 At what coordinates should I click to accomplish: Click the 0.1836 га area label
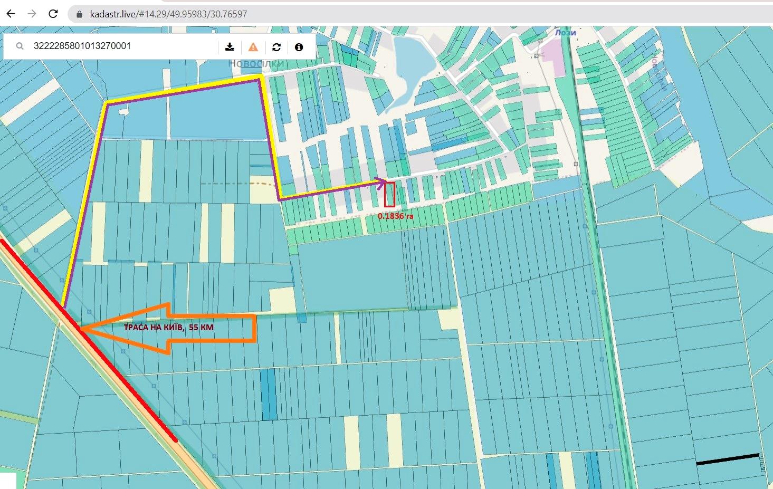coord(395,216)
